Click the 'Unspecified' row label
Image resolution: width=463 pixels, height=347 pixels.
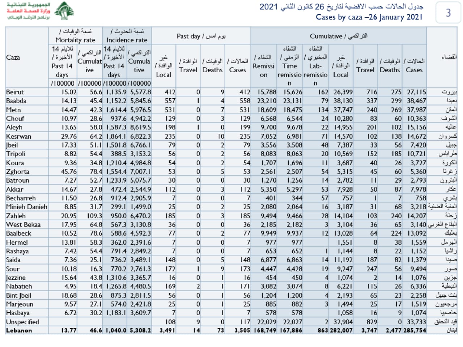click(x=22, y=322)
